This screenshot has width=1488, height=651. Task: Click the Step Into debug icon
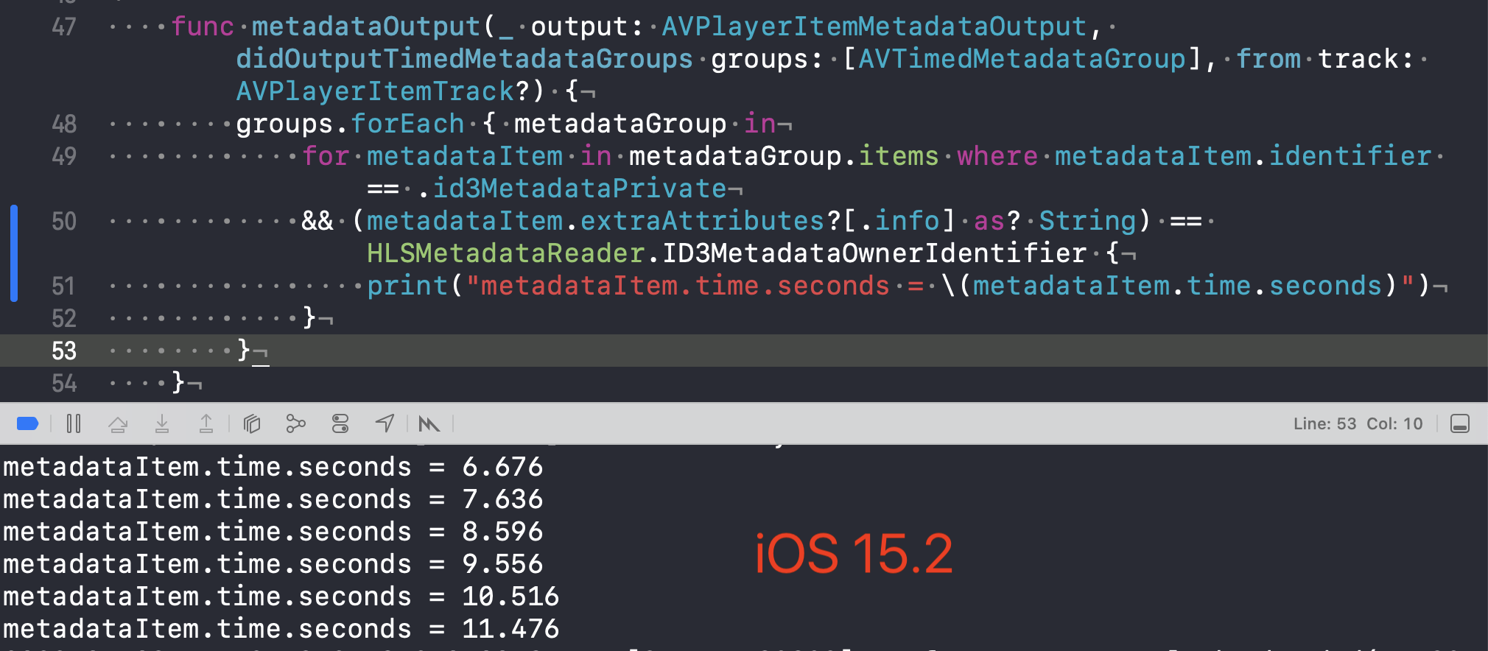point(162,423)
